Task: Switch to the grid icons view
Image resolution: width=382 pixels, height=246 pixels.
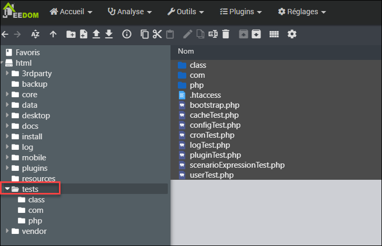Action: coord(274,34)
